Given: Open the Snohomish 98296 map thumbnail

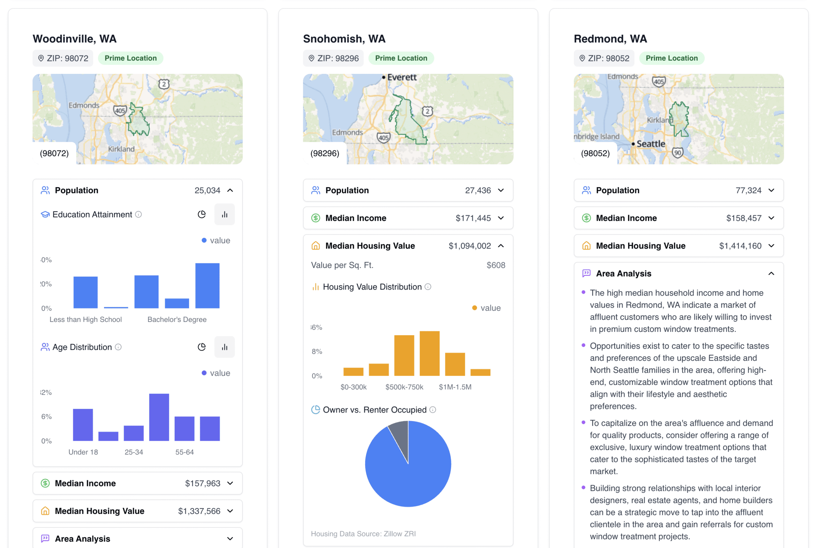Looking at the screenshot, I should pos(408,119).
